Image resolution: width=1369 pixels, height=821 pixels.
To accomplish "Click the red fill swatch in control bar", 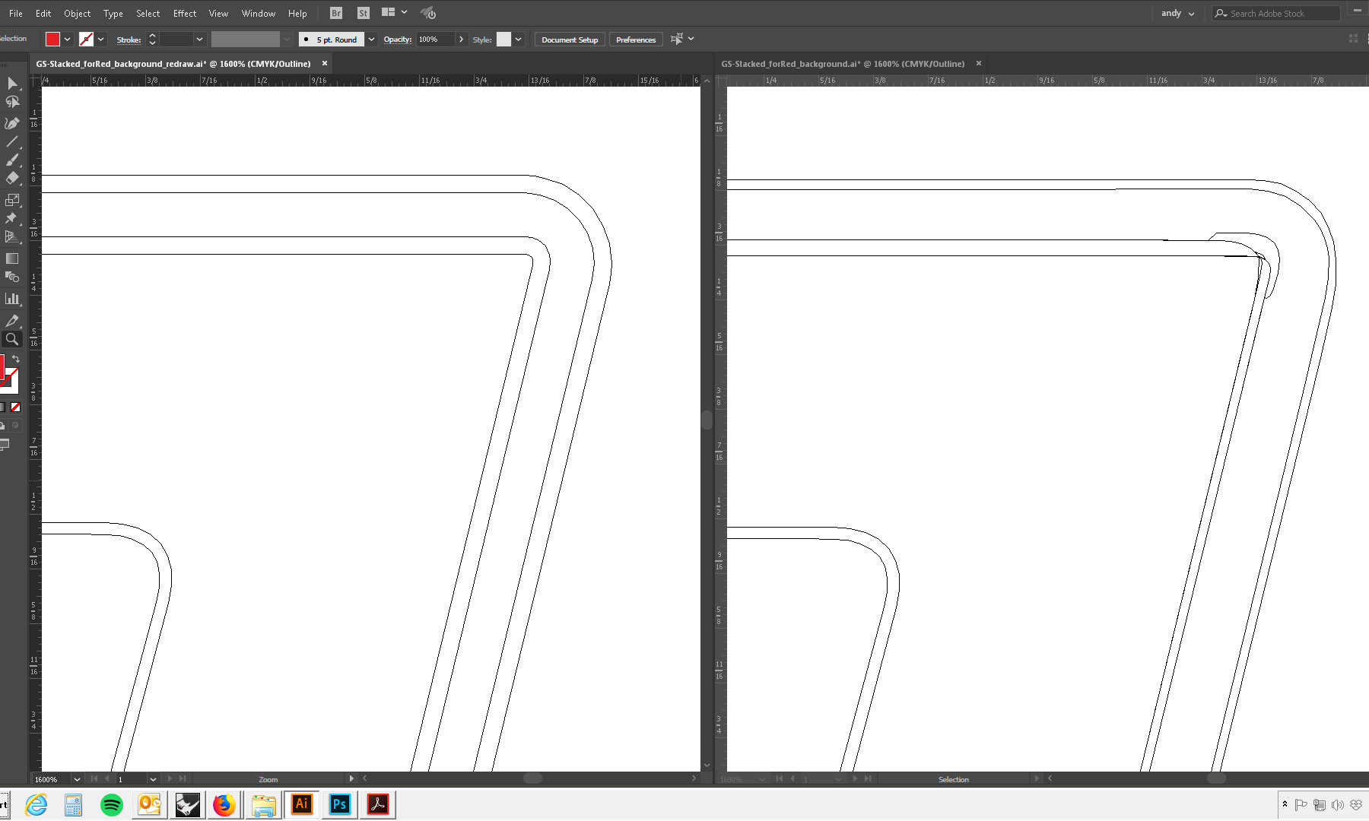I will tap(52, 40).
